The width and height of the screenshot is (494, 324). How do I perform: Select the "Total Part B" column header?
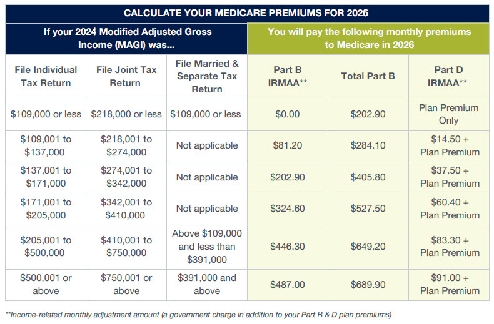[368, 76]
